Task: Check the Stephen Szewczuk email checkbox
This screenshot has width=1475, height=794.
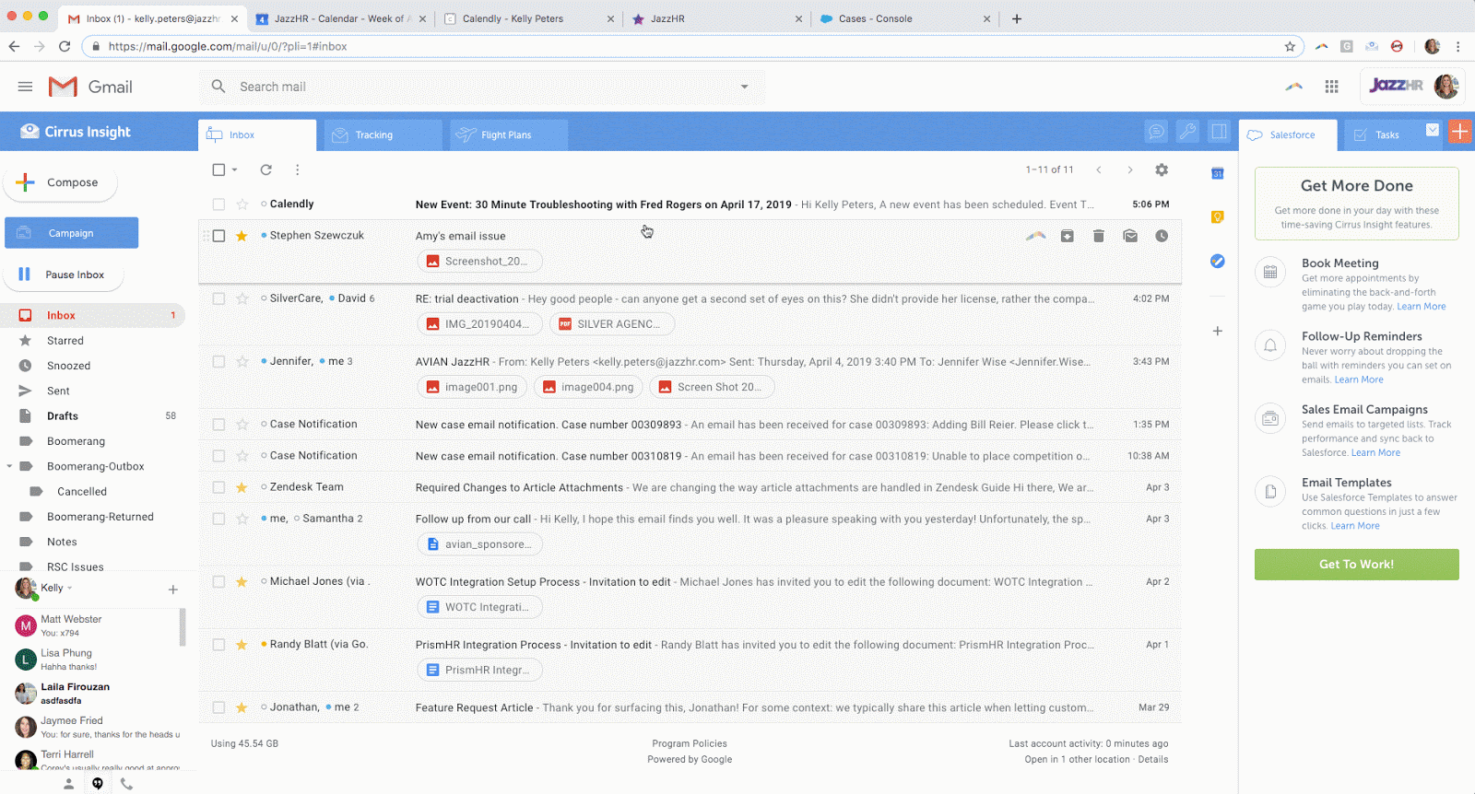Action: tap(218, 236)
